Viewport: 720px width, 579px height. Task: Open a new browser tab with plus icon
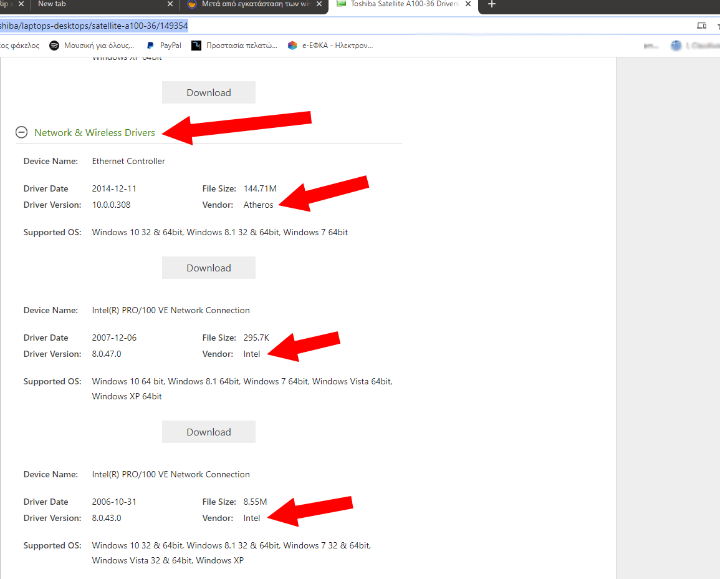pos(491,4)
